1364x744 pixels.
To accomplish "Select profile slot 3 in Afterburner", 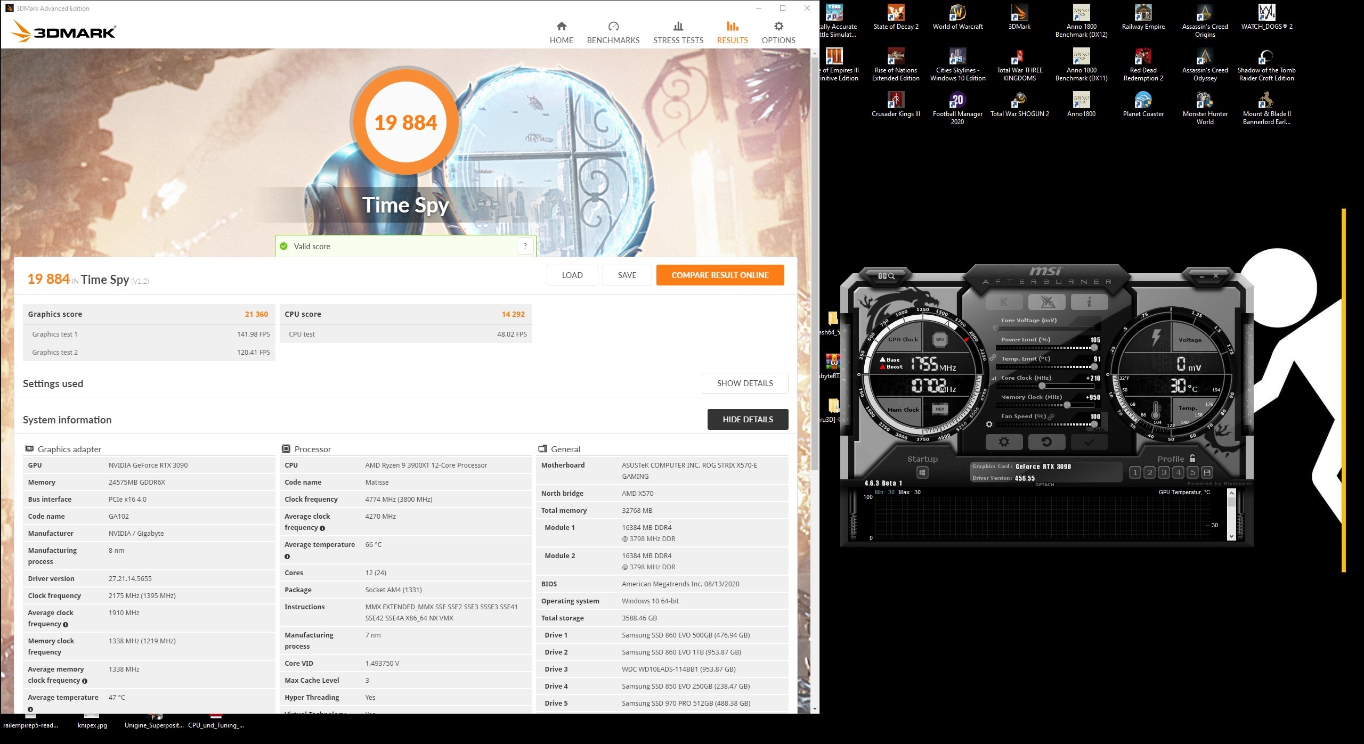I will (1164, 472).
